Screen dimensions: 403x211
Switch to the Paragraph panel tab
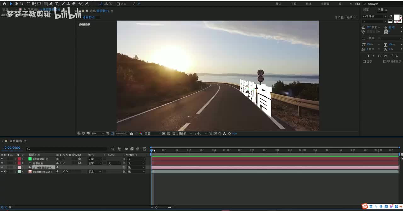(x=366, y=10)
